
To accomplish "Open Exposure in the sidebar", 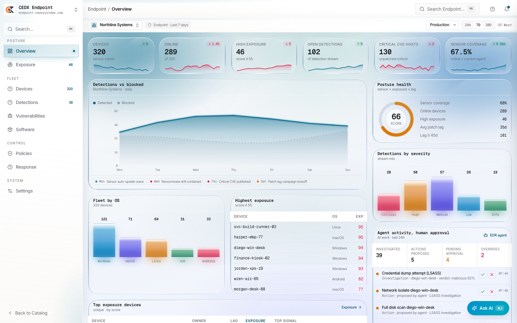I will 41,65.
